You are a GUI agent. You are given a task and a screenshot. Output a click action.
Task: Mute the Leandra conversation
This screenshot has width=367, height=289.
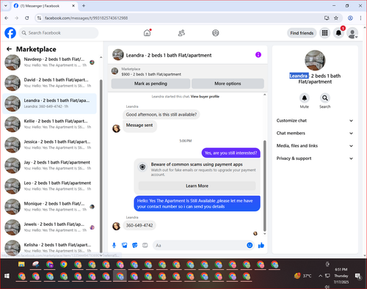click(305, 98)
